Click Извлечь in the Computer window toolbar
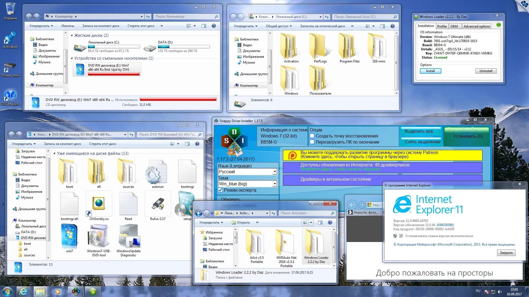 click(68, 26)
